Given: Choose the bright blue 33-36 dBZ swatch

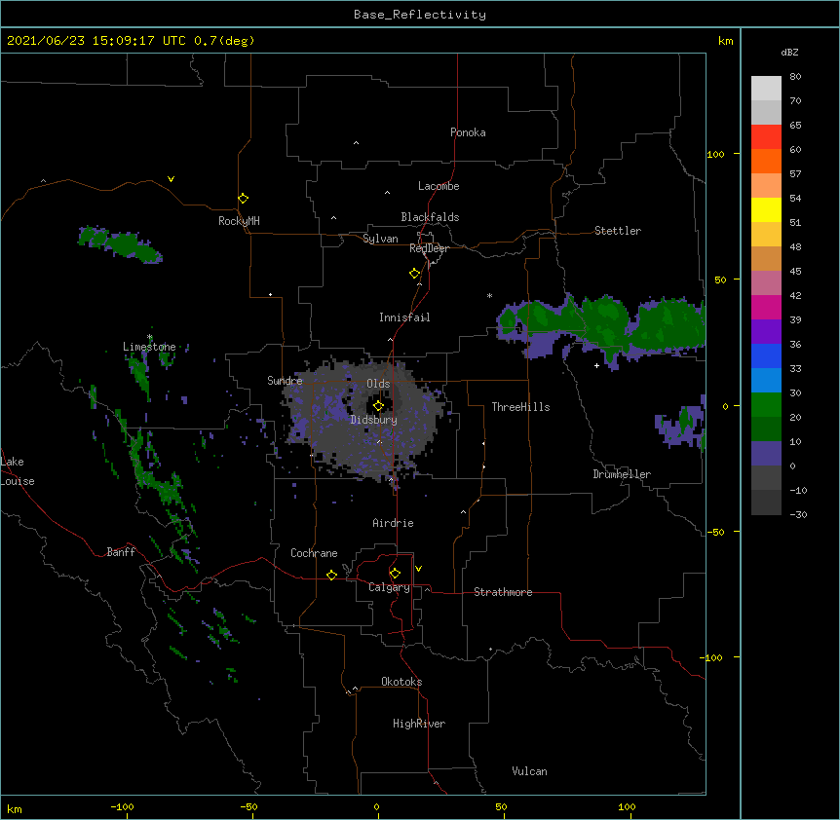Looking at the screenshot, I should (766, 355).
